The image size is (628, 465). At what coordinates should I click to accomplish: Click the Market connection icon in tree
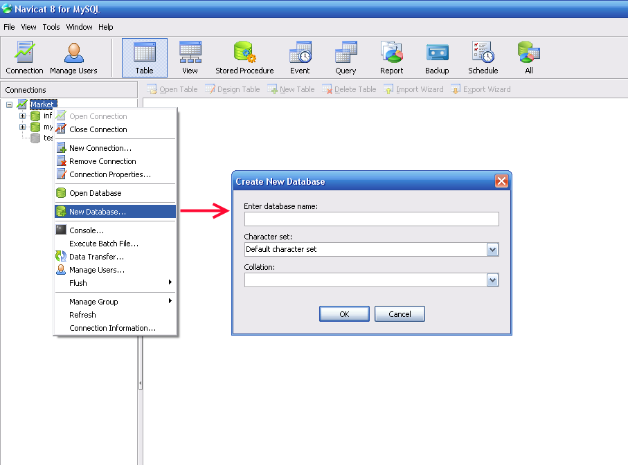pos(22,104)
